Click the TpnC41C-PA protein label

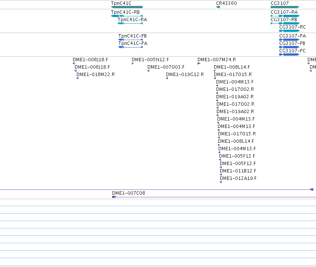point(133,43)
